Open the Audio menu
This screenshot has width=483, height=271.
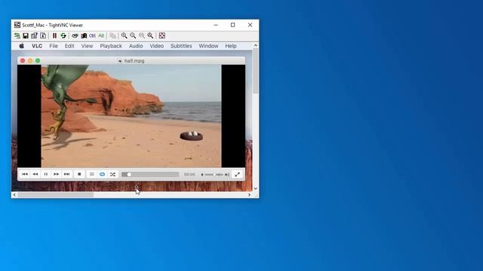(x=136, y=46)
